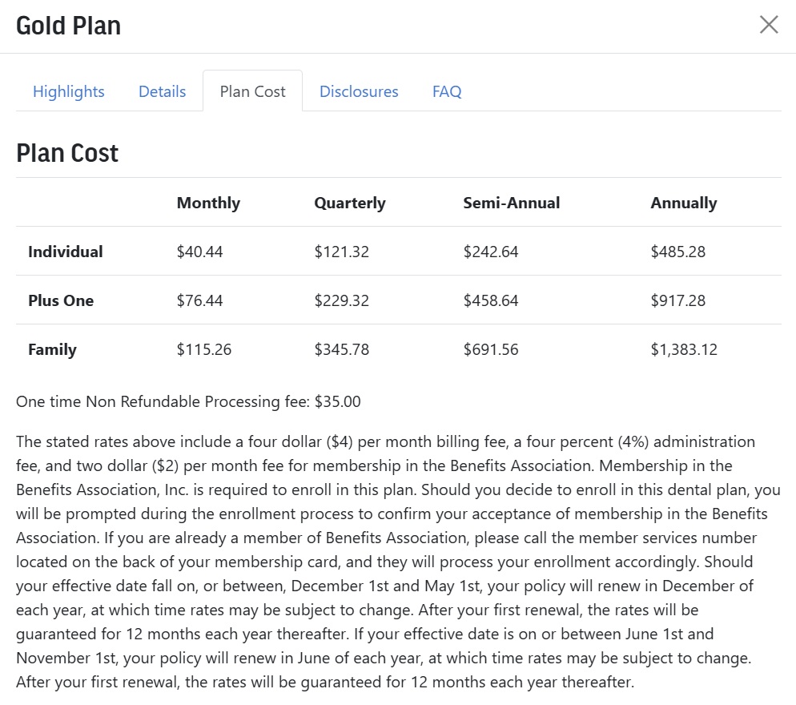Click the Gold Plan dialog title

[x=69, y=26]
